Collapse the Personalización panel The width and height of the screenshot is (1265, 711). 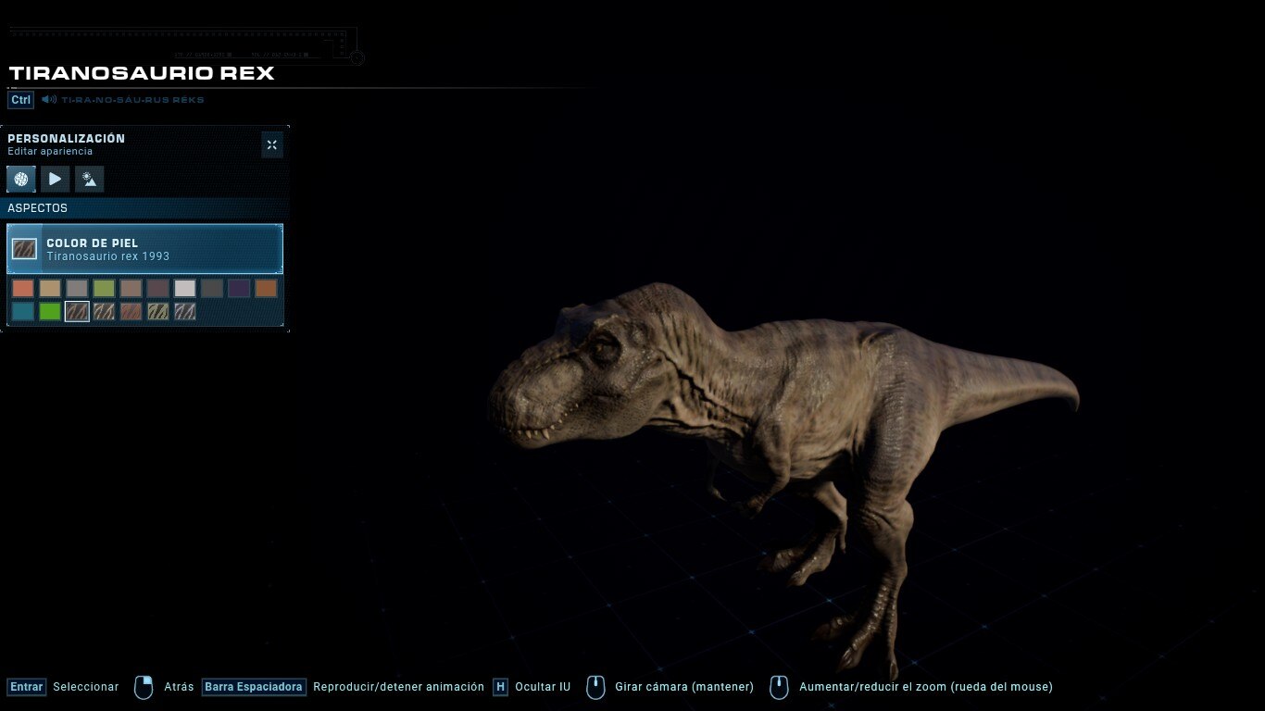tap(271, 144)
